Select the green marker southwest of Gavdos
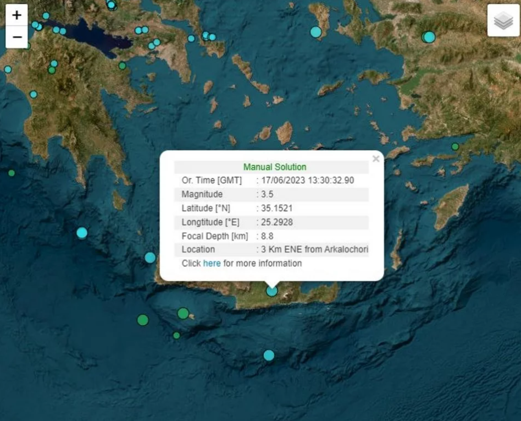Viewport: 521px width, 421px height. pyautogui.click(x=143, y=320)
